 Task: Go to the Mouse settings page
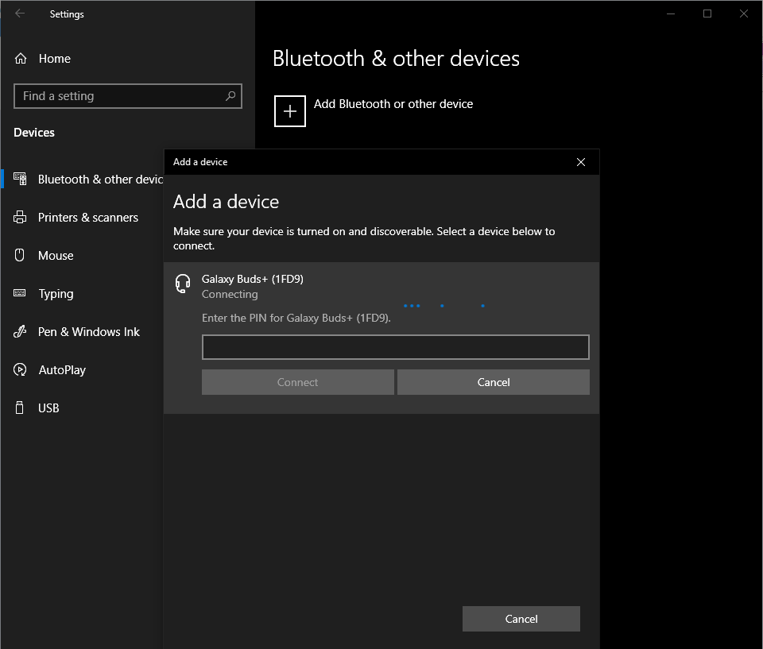(56, 256)
